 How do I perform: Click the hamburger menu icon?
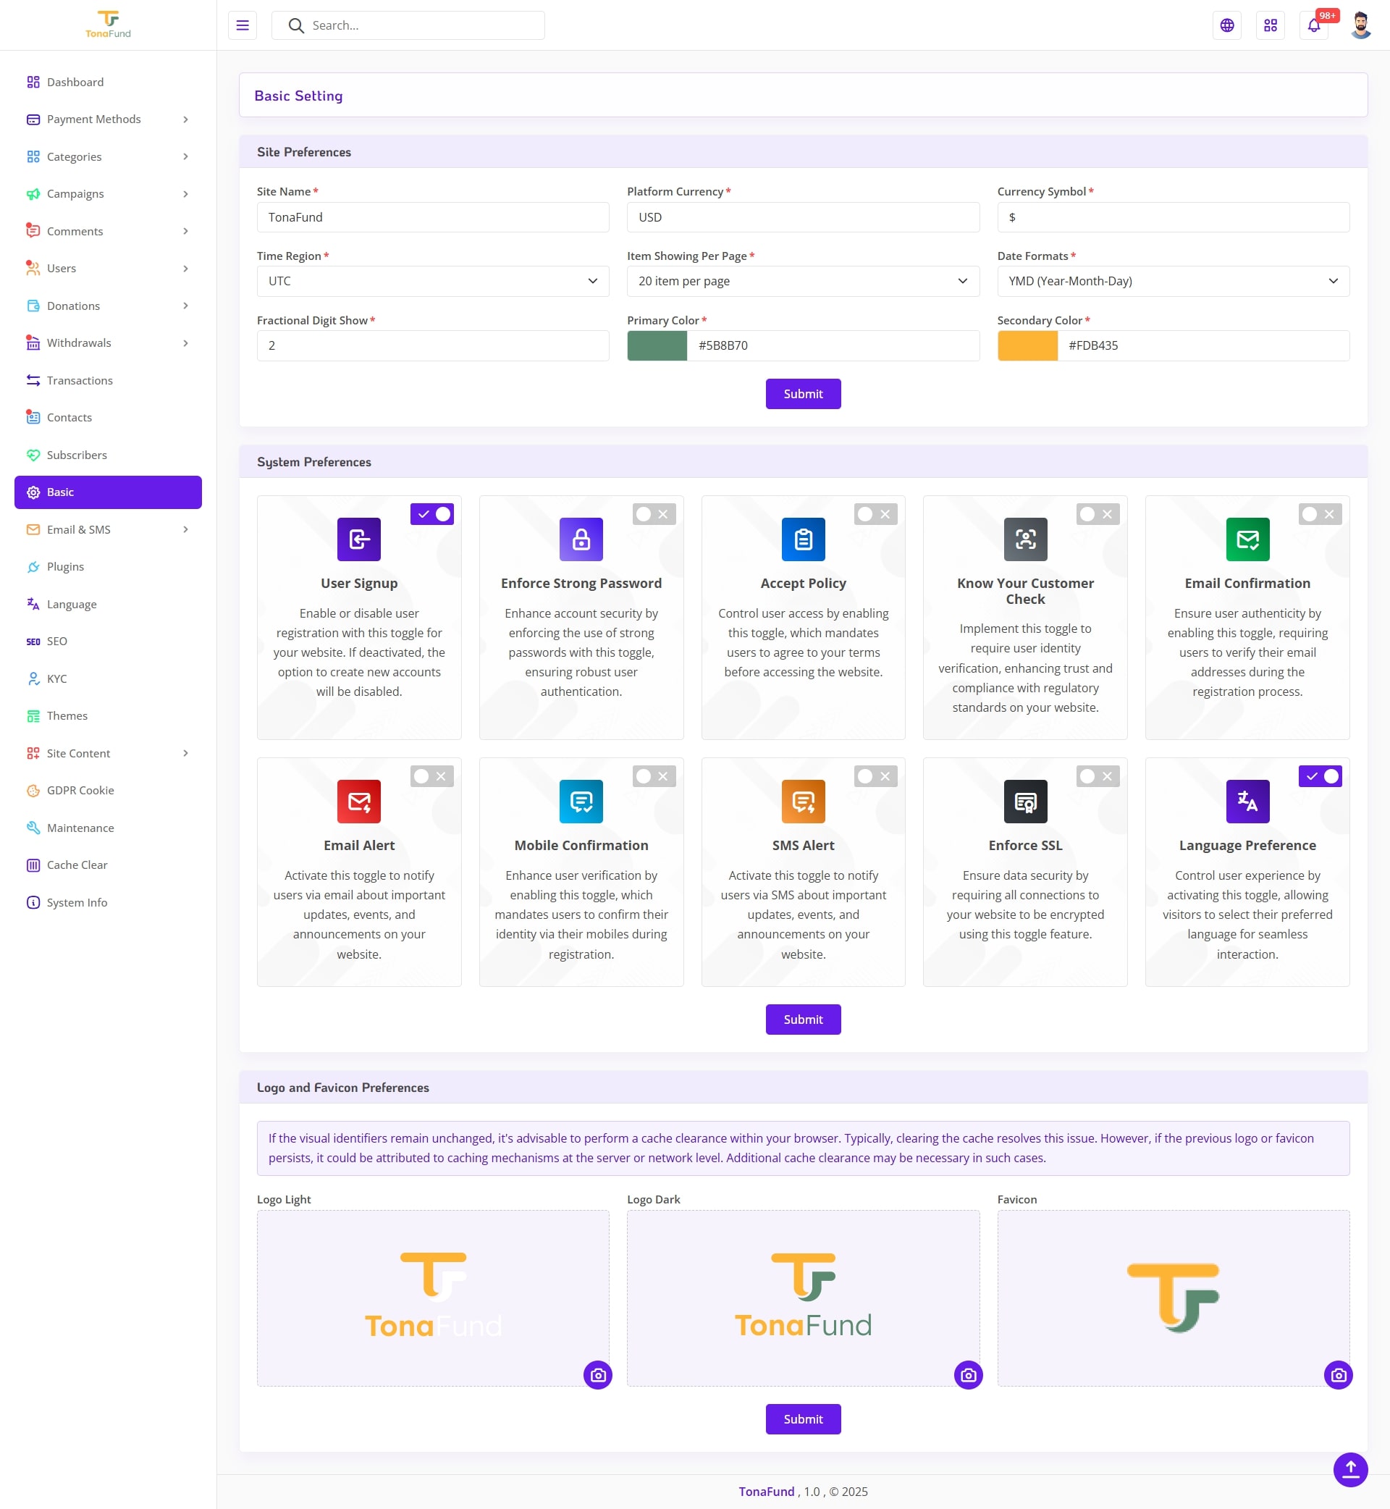243,25
